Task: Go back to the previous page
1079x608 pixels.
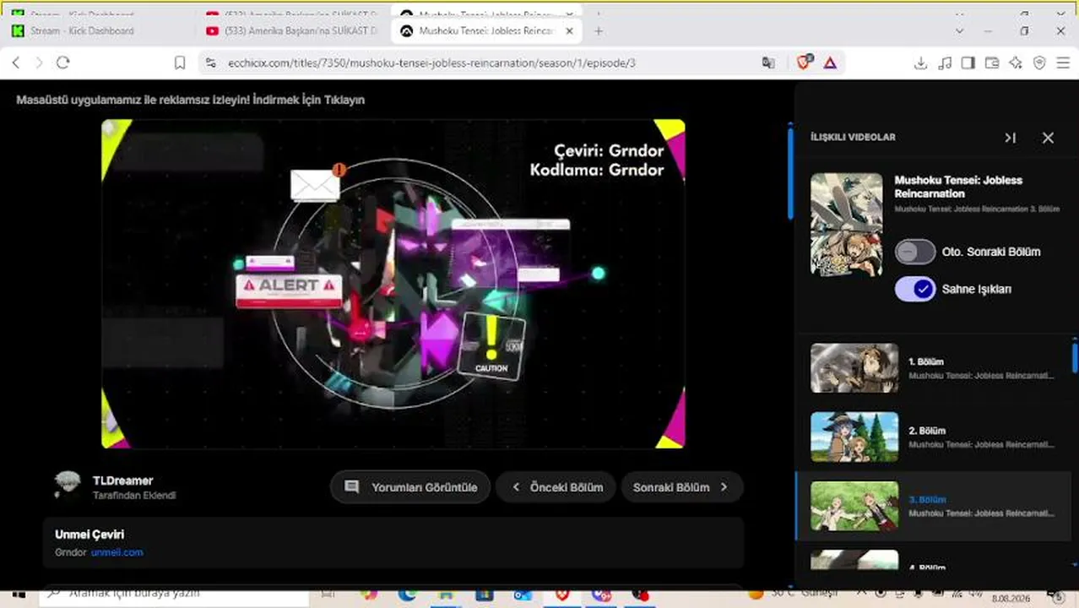Action: pos(15,62)
